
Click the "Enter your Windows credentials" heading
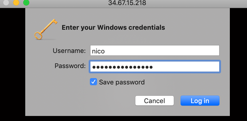[x=113, y=27]
